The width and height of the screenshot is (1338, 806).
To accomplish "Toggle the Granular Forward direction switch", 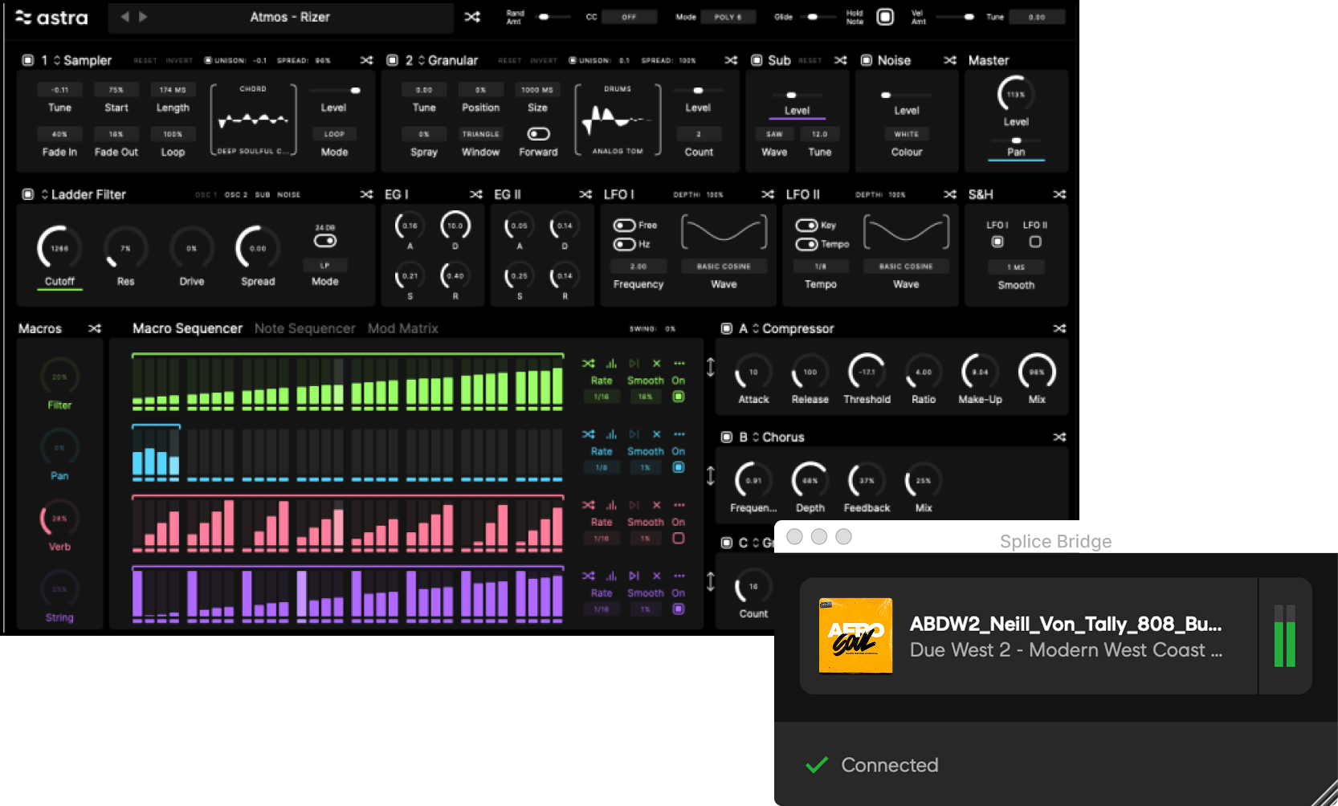I will [x=538, y=134].
